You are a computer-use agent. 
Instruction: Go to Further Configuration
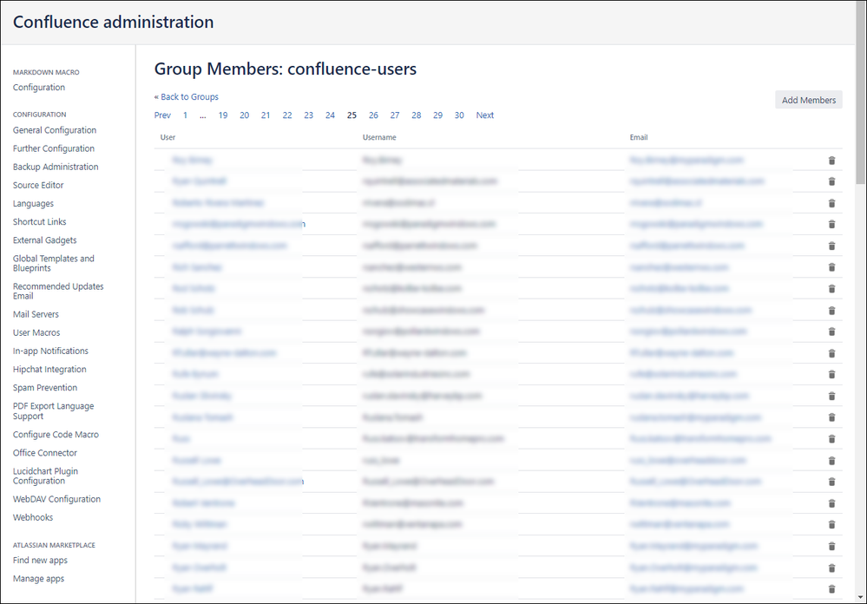[54, 148]
